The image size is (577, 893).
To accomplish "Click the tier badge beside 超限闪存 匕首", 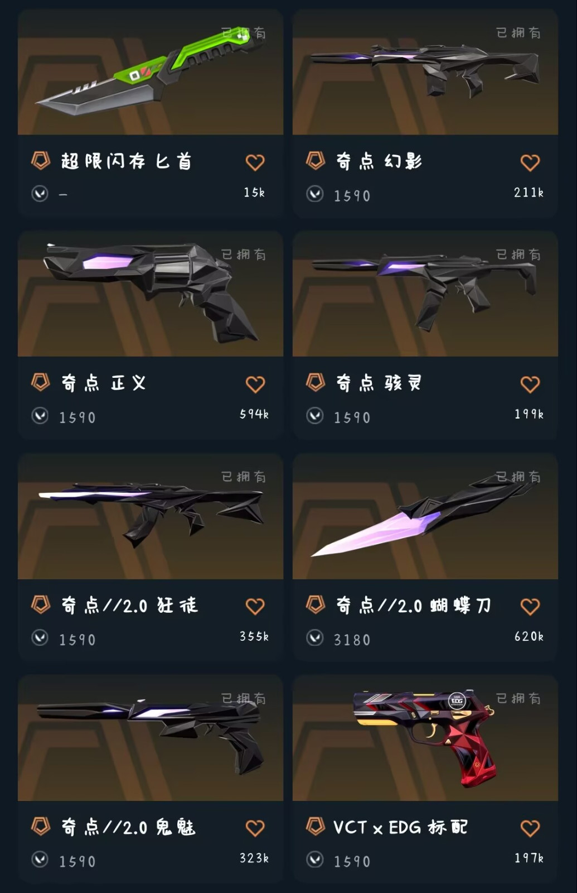I will [x=41, y=161].
